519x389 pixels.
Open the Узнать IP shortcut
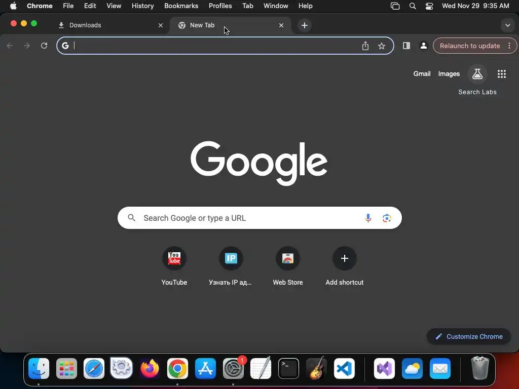(x=231, y=266)
